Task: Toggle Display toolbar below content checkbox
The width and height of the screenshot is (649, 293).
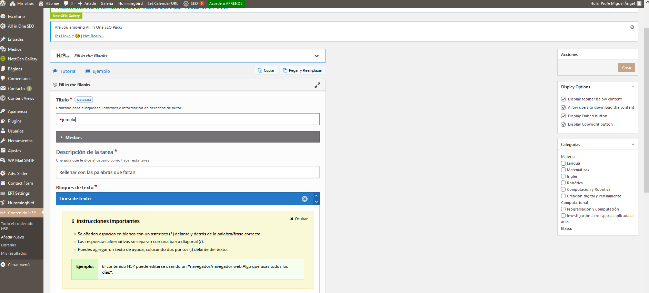Action: (x=563, y=99)
